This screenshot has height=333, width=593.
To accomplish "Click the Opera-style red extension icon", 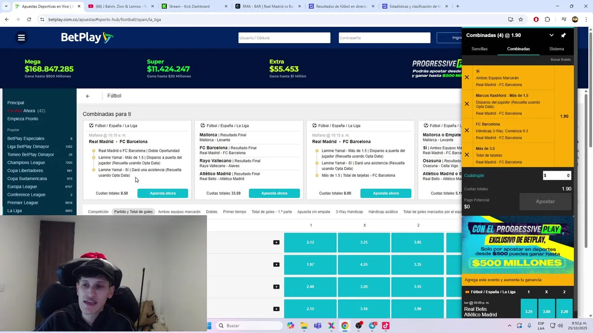I will [536, 19].
